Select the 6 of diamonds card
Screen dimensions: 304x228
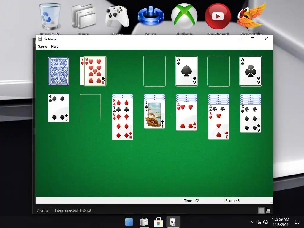pyautogui.click(x=122, y=126)
